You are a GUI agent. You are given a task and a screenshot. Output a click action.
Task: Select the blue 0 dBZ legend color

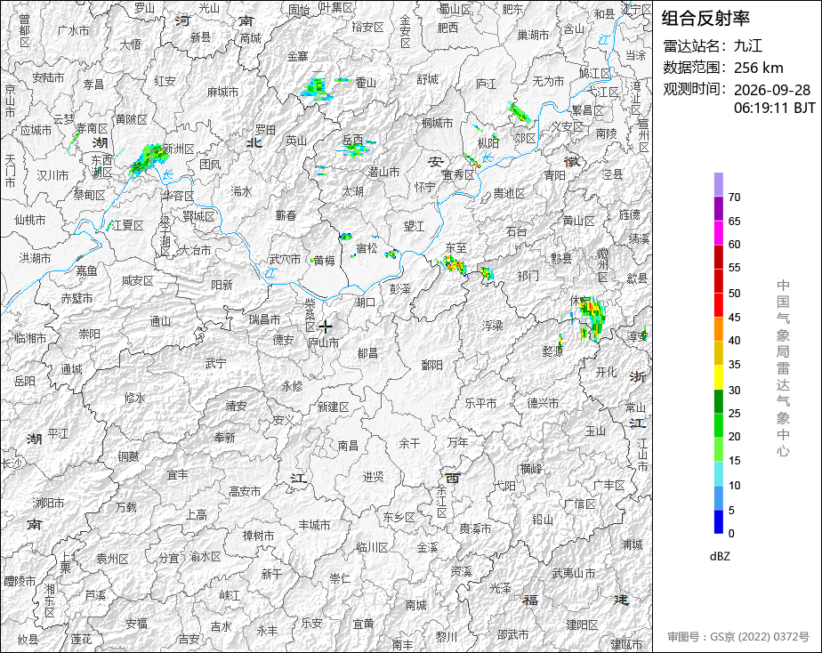(x=718, y=522)
